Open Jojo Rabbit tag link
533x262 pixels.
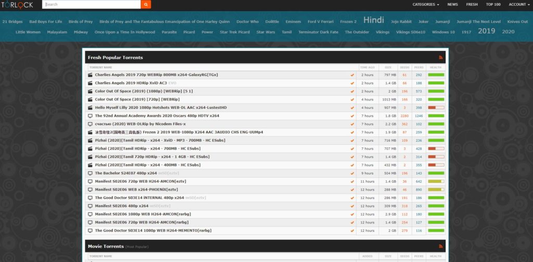coord(401,21)
